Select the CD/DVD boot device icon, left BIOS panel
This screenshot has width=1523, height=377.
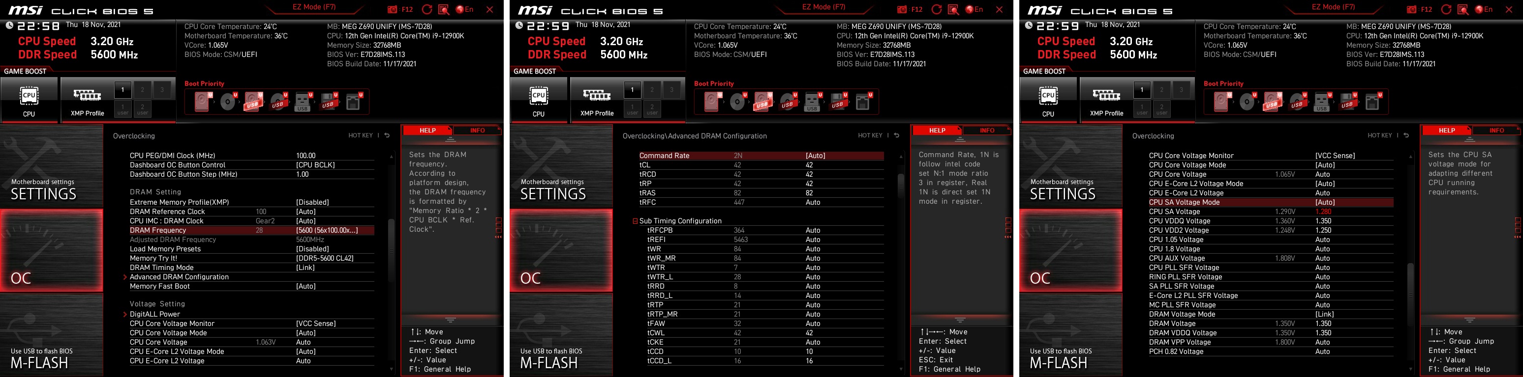(x=228, y=102)
